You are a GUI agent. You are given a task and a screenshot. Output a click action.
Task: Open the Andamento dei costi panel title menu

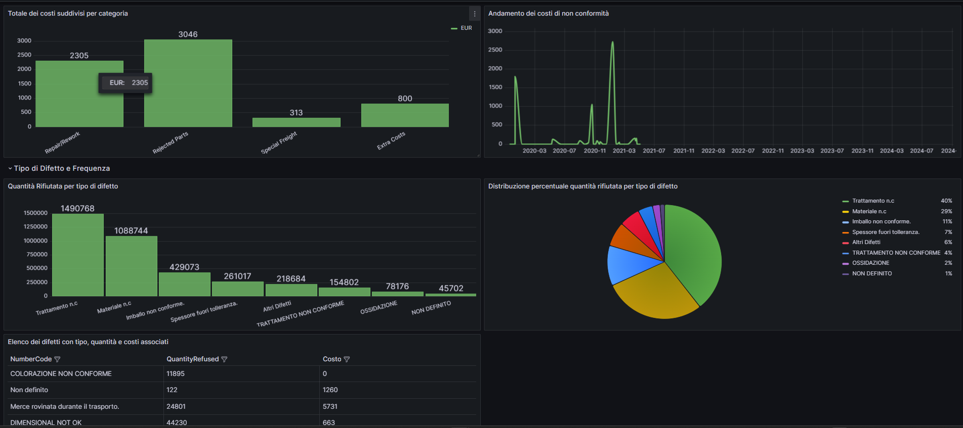point(548,14)
